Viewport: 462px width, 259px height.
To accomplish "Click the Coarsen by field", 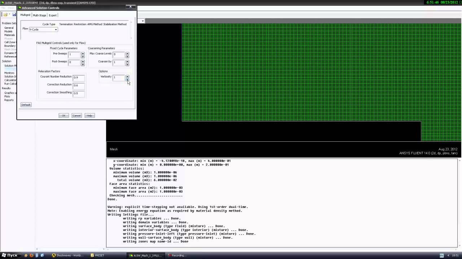I will click(x=119, y=62).
